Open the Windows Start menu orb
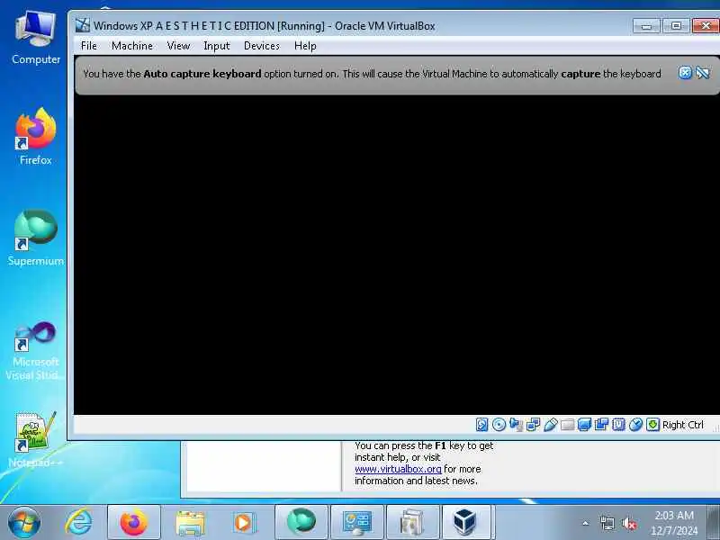The width and height of the screenshot is (720, 540). pos(24,523)
